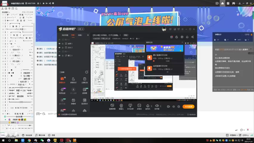254x143 pixels.
Task: Click the 修改 button beside stream title
Action: click(126, 35)
